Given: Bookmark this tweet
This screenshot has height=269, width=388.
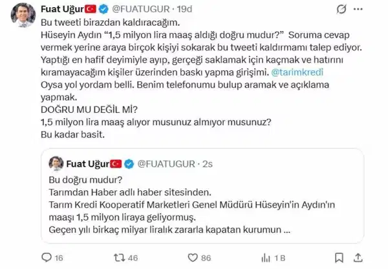Looking at the screenshot, I should point(339,258).
